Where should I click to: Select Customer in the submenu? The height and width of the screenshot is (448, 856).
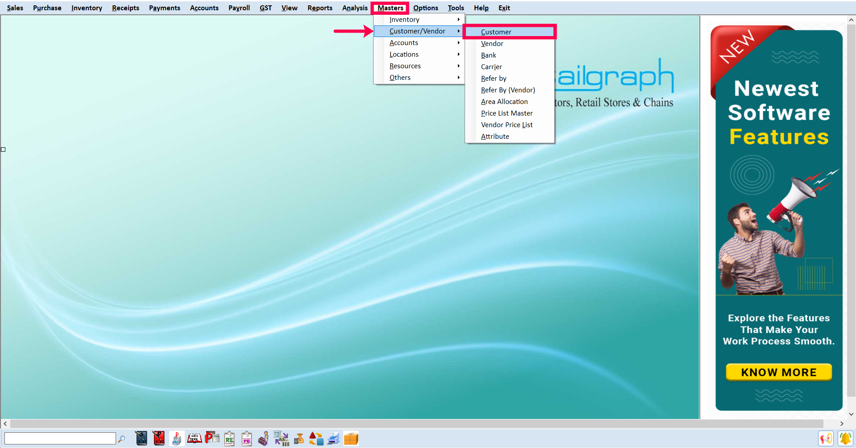[509, 32]
